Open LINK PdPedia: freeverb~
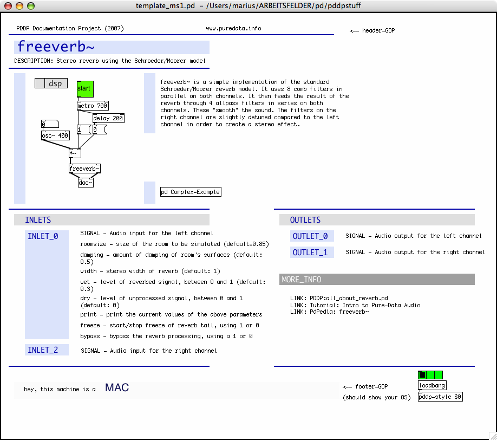Image resolution: width=497 pixels, height=440 pixels. tap(329, 312)
